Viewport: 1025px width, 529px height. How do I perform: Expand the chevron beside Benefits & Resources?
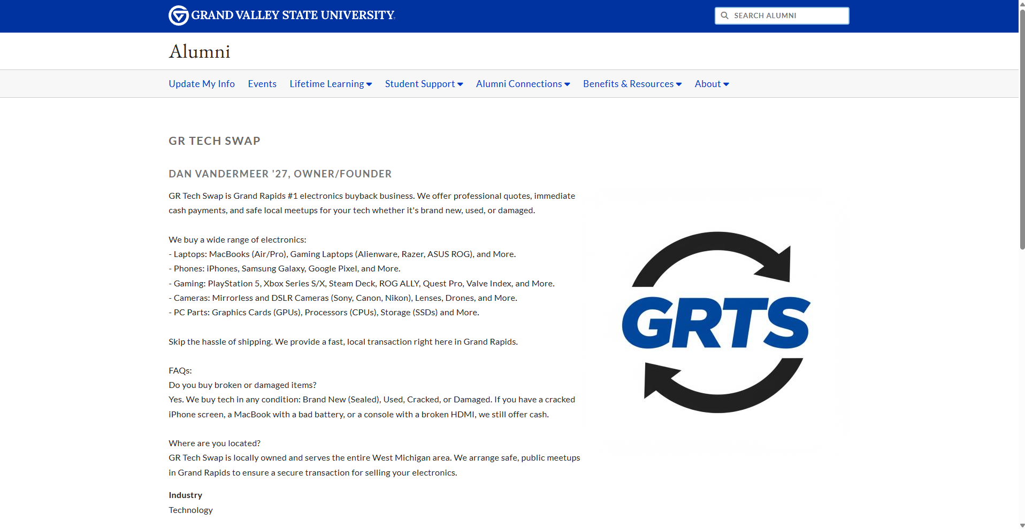coord(679,84)
